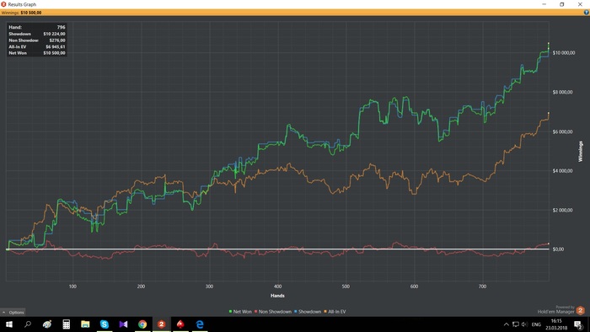Click the Showdown $10 224,00 stat row

pos(37,34)
